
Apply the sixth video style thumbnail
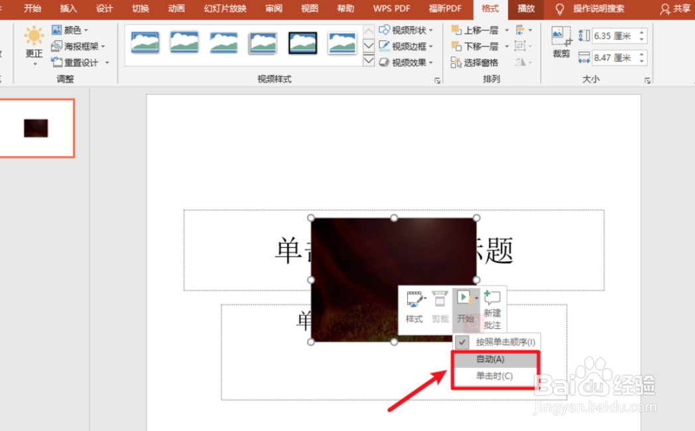click(342, 43)
